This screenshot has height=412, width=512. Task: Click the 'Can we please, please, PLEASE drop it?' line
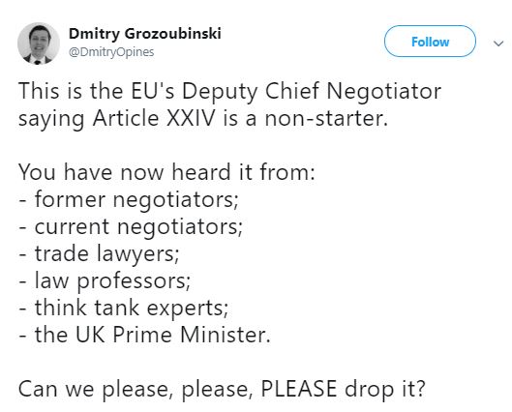(x=222, y=390)
